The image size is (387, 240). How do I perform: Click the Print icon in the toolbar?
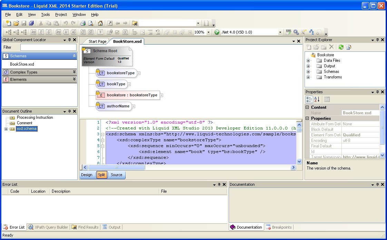(x=83, y=23)
